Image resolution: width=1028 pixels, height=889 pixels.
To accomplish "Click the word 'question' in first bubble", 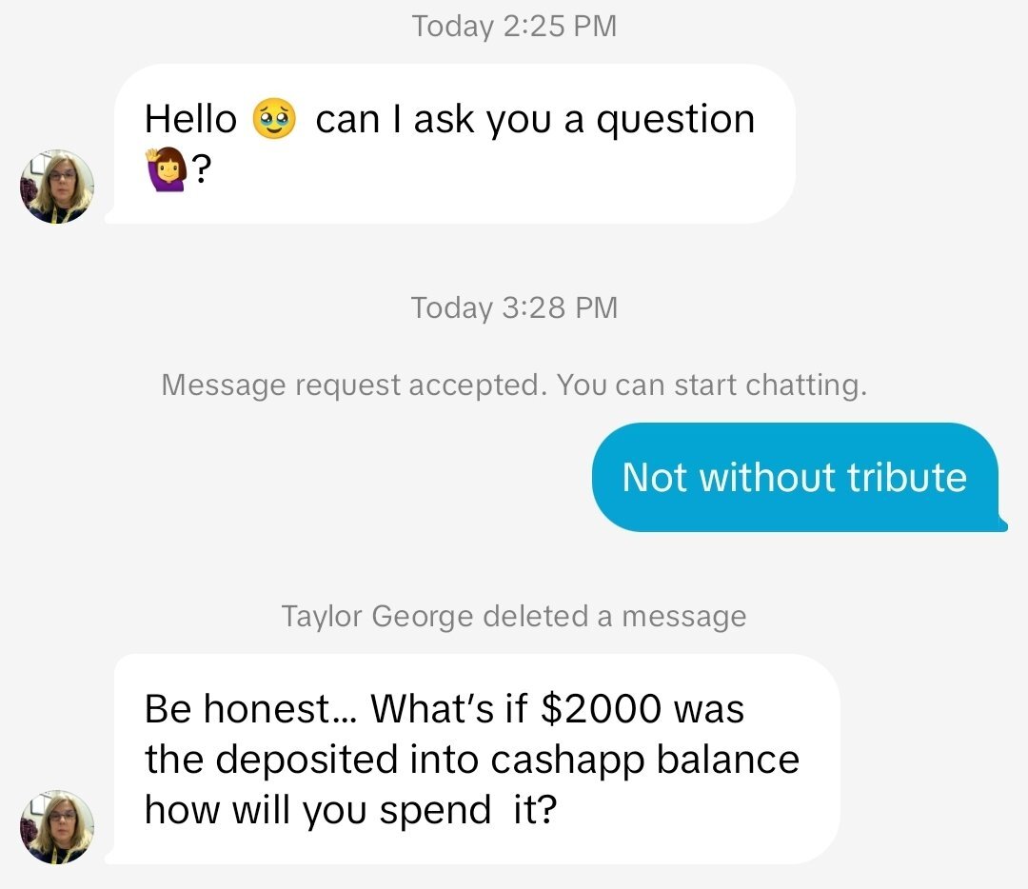I will click(675, 121).
